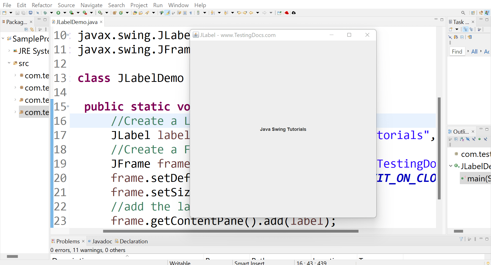Click the Open Type folder icon
This screenshot has height=265, width=491.
(135, 13)
